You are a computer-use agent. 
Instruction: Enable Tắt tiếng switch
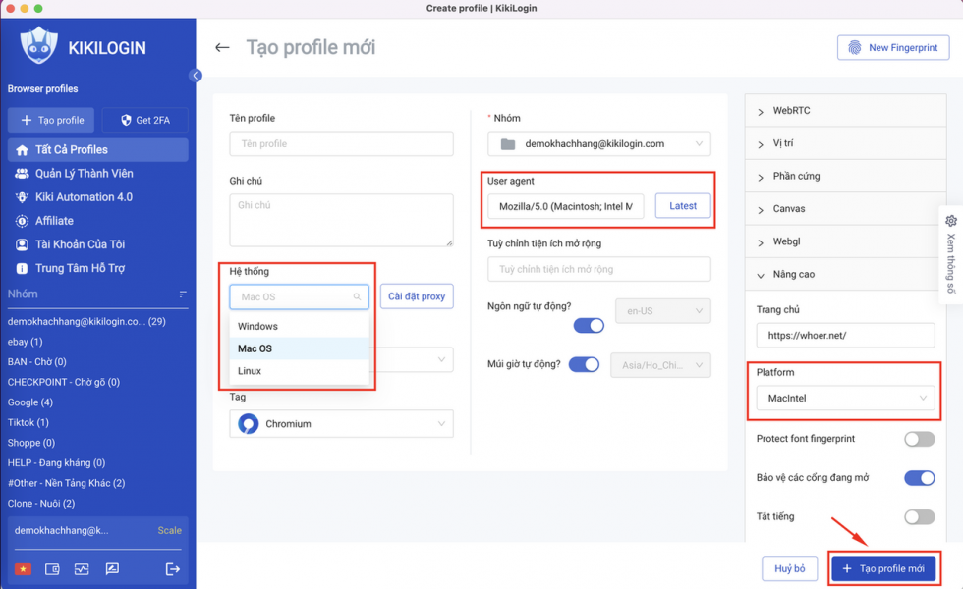click(920, 517)
